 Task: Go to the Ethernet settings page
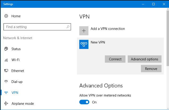(x=17, y=71)
